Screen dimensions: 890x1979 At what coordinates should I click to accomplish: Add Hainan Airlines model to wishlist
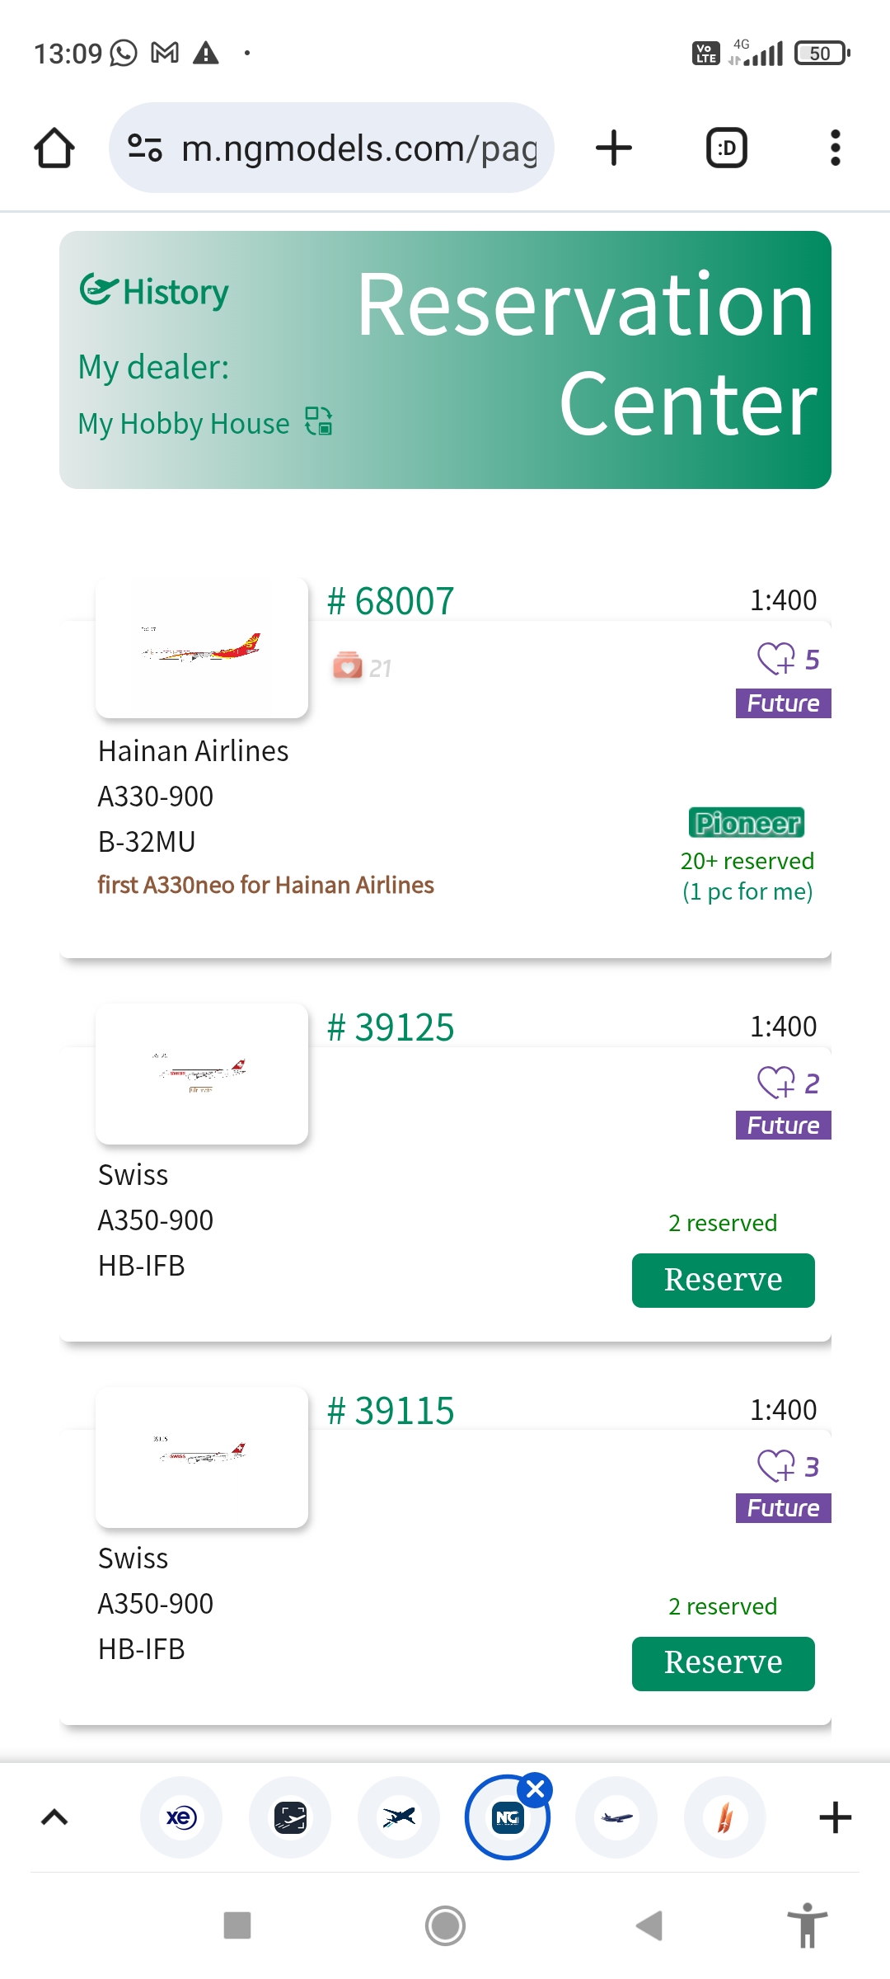[776, 659]
